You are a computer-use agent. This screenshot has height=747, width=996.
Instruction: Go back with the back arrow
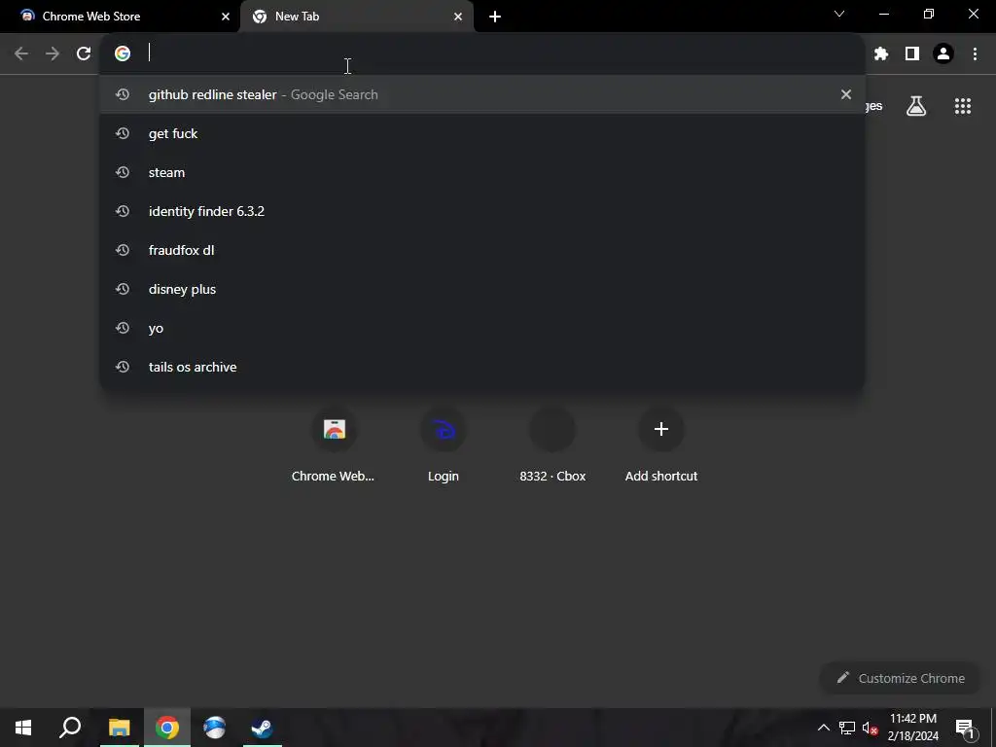click(21, 54)
